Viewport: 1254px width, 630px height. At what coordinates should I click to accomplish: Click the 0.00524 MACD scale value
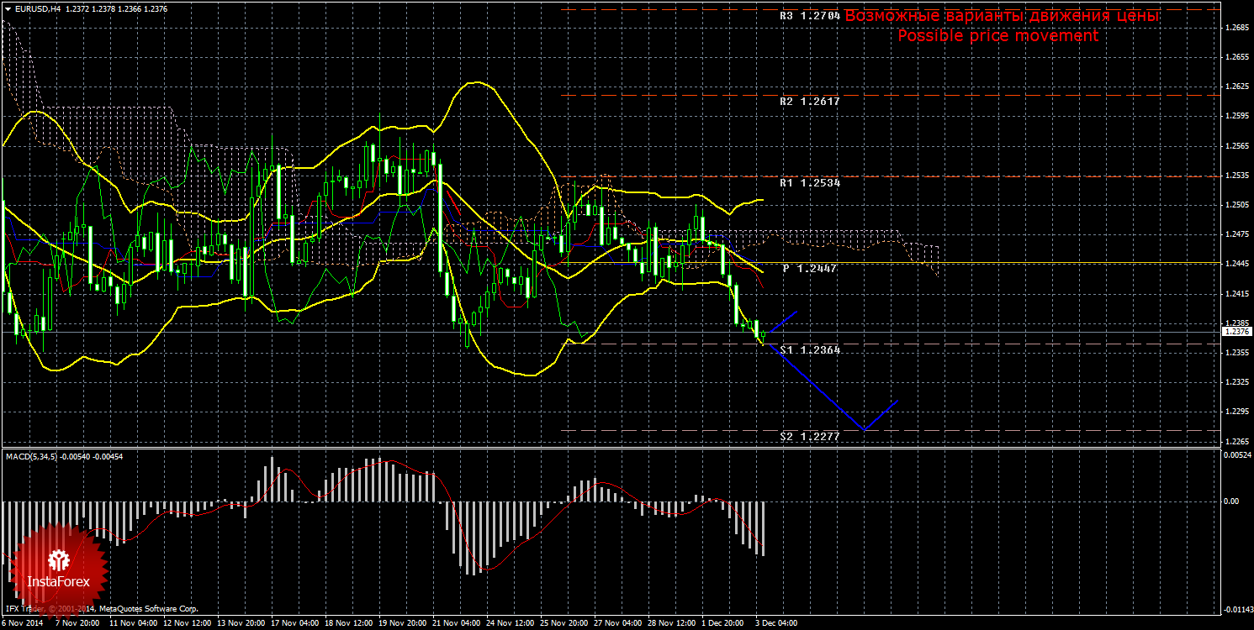point(1235,455)
